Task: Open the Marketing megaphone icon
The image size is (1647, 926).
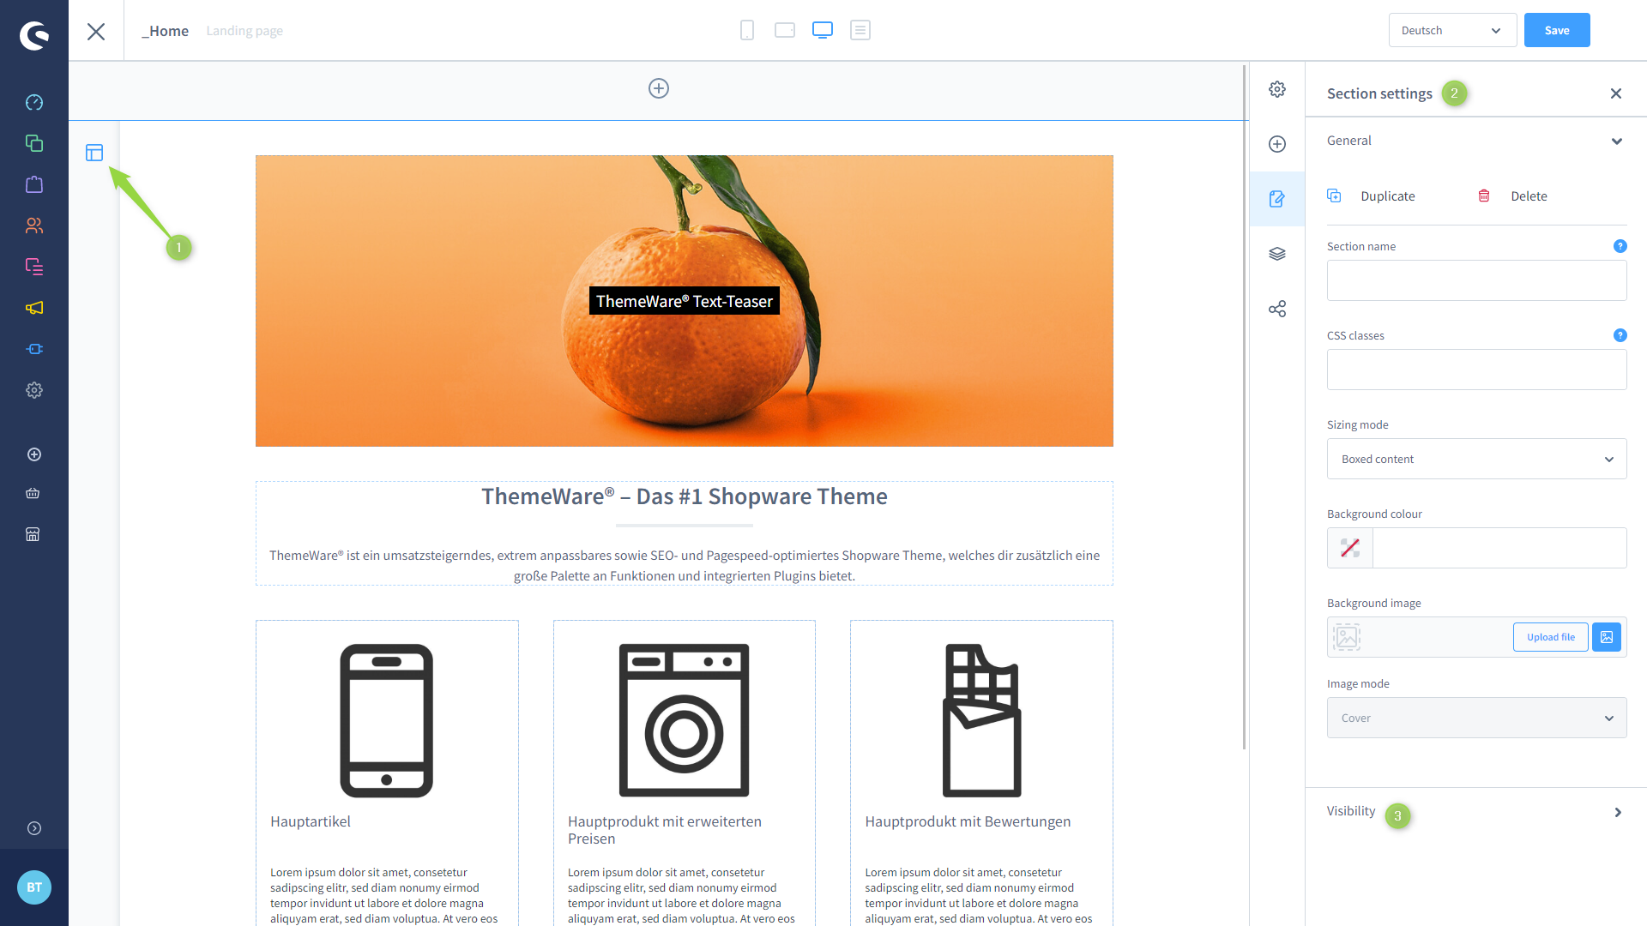Action: [34, 308]
